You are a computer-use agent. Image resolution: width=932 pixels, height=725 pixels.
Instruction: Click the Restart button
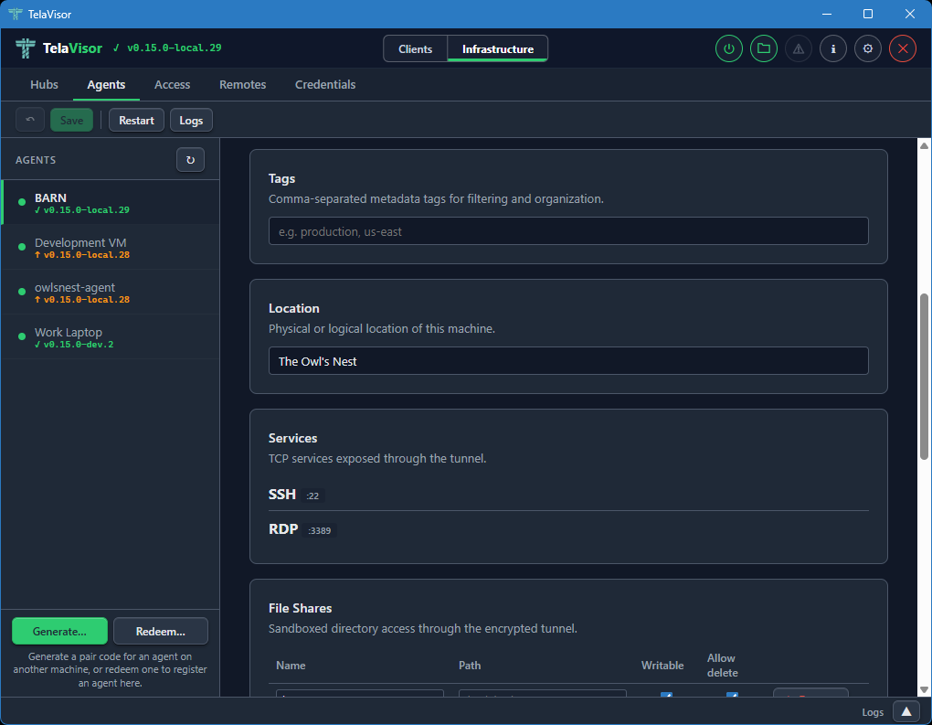(x=136, y=120)
